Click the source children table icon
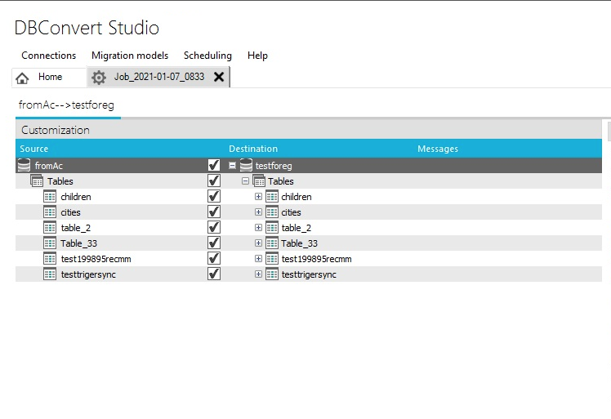This screenshot has width=611, height=419. pos(49,197)
